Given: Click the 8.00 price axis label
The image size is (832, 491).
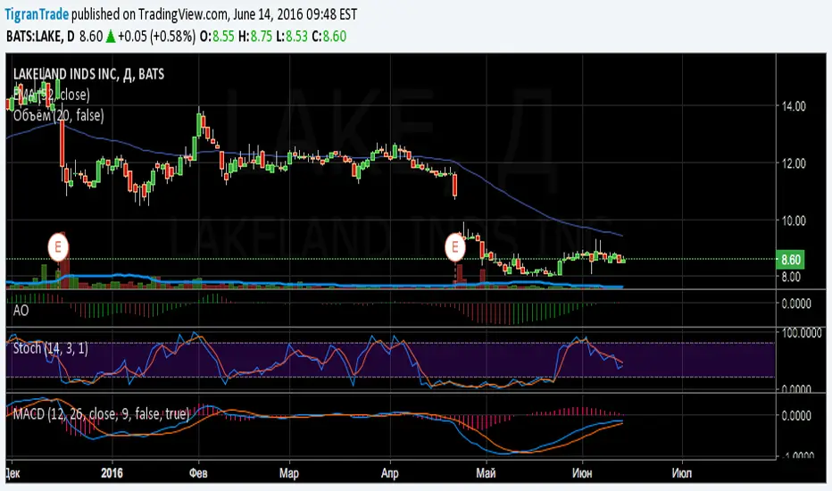Looking at the screenshot, I should 790,277.
